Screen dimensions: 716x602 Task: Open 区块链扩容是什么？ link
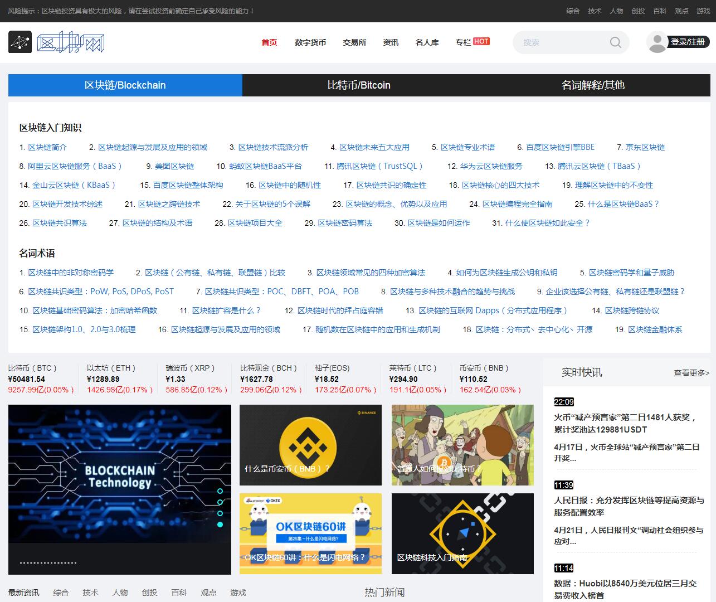click(227, 310)
